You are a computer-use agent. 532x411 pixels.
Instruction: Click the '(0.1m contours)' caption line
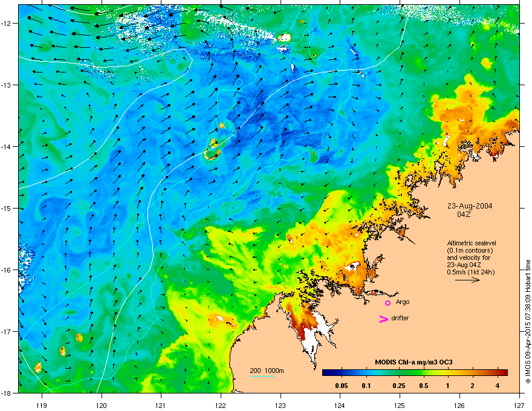tap(470, 251)
